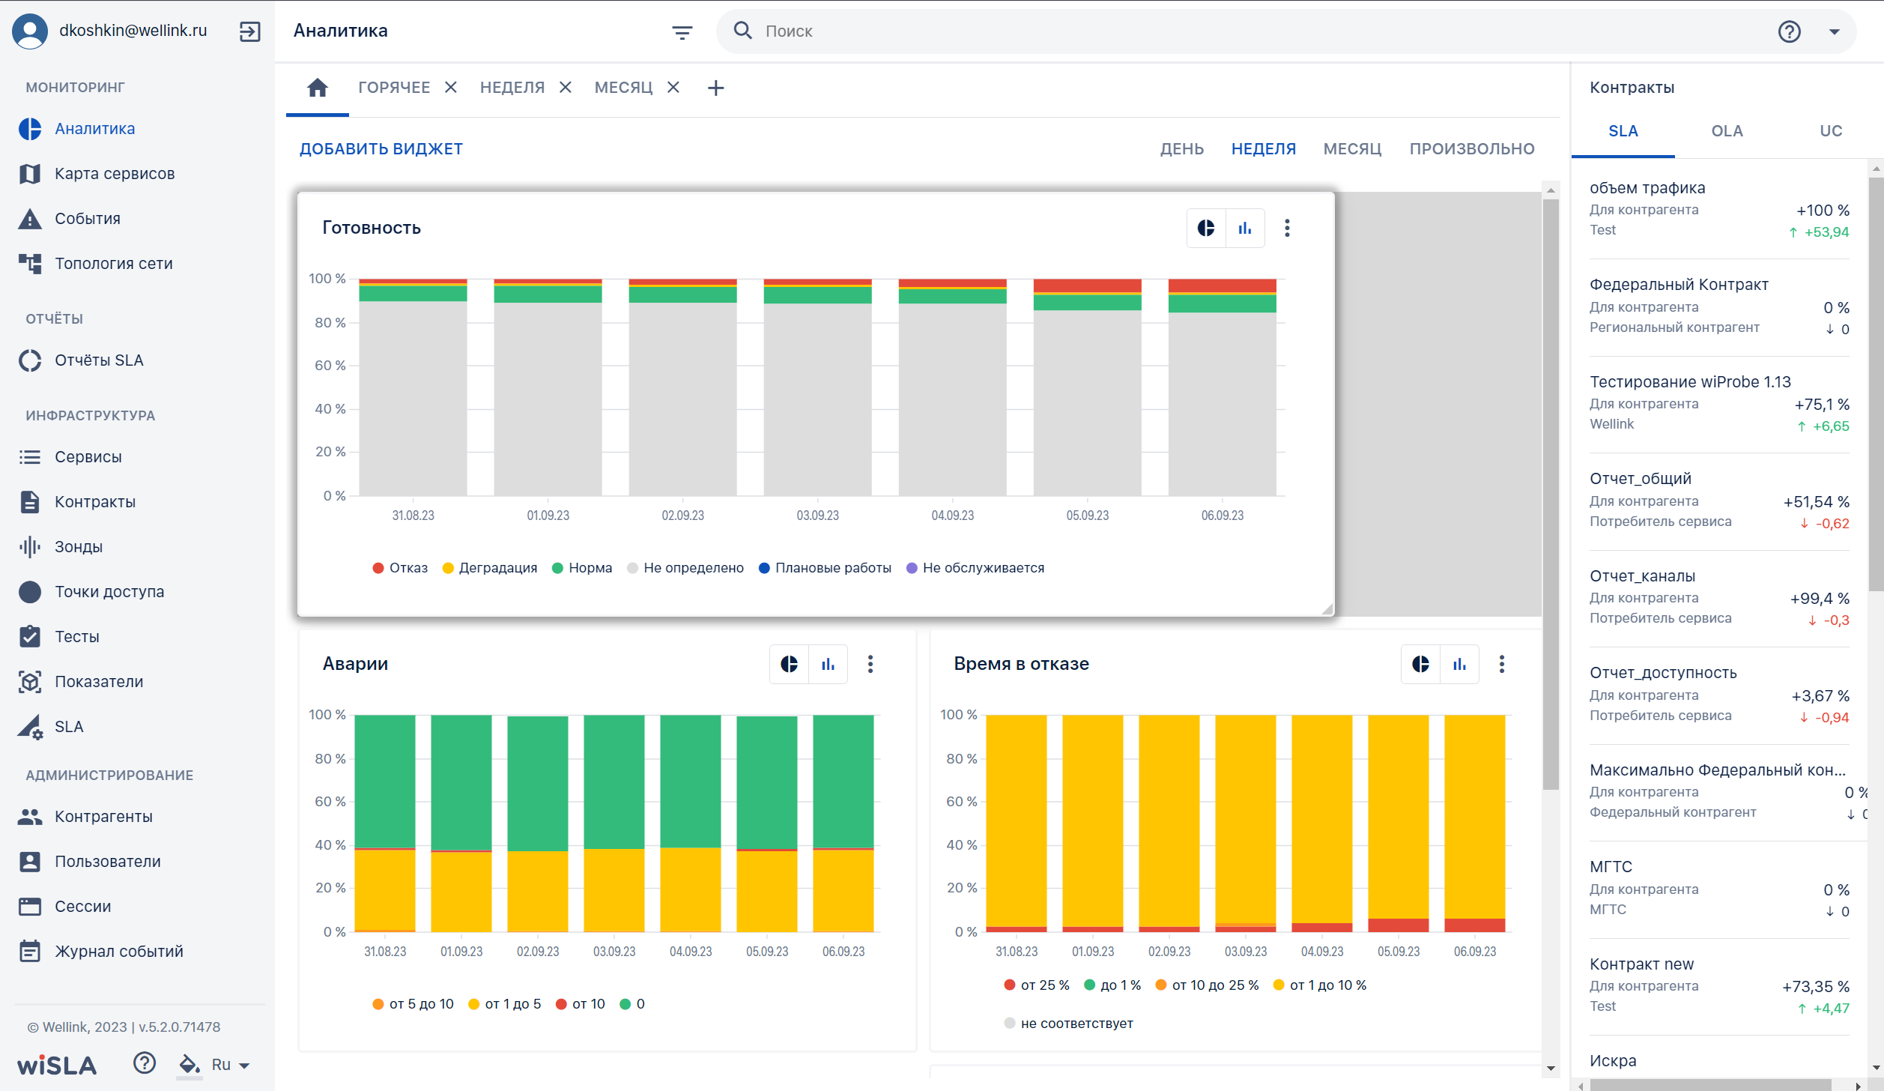Select the МЕСЯЦ period option
This screenshot has height=1091, width=1884.
pos(1352,149)
